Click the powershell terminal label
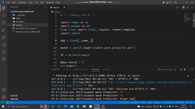195x109 pixels. coord(165,69)
